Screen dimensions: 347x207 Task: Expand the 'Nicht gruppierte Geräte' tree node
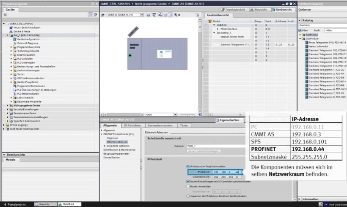(8, 105)
